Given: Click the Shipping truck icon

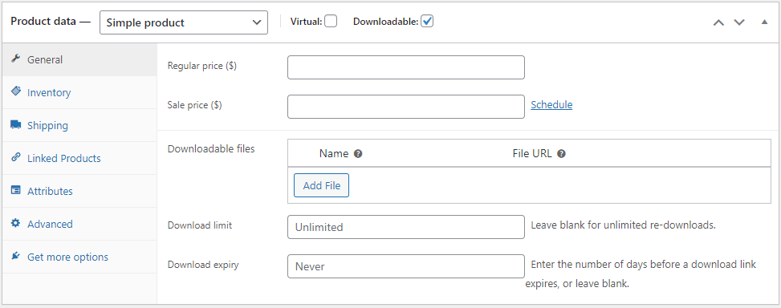Looking at the screenshot, I should [15, 124].
